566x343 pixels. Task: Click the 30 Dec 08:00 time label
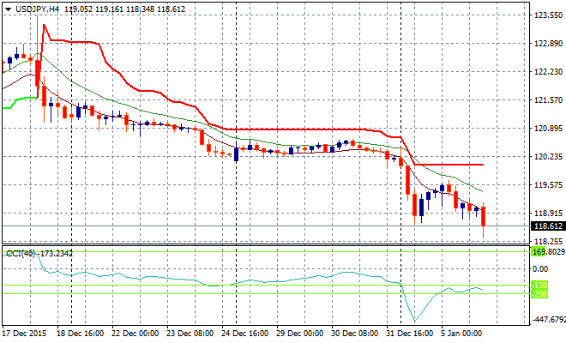click(354, 333)
